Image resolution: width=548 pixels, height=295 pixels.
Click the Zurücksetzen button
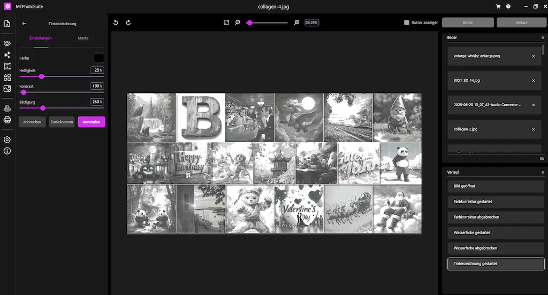[62, 122]
